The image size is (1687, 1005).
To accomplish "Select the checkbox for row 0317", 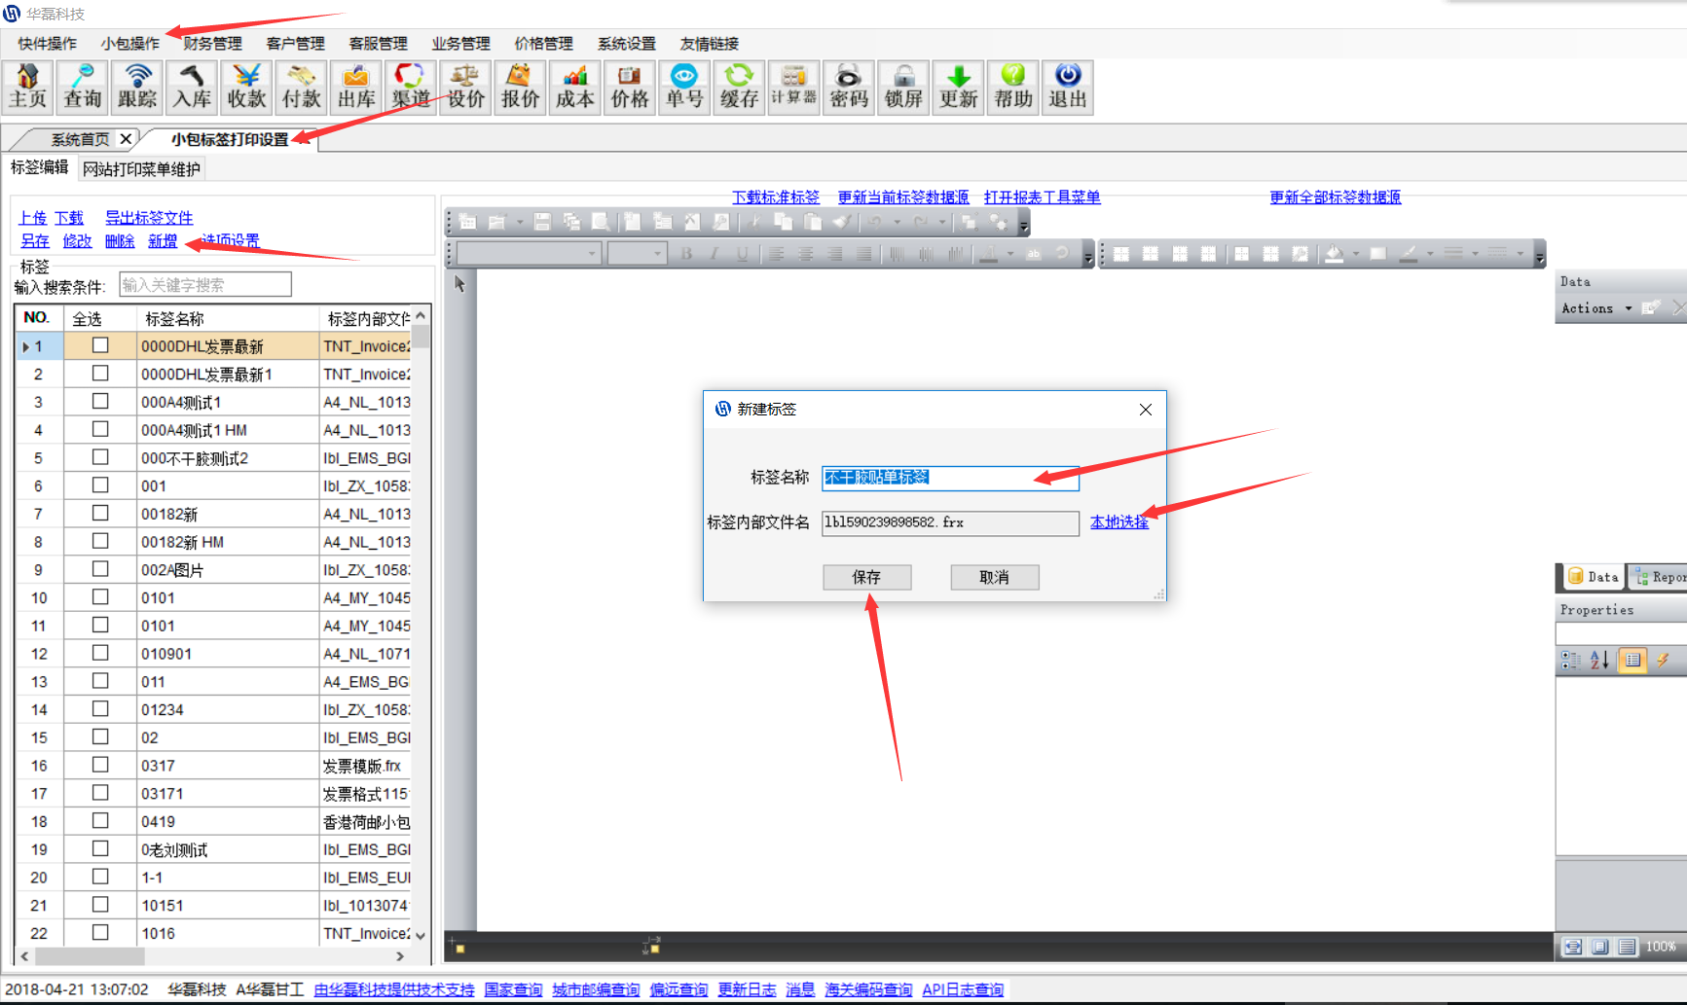I will [x=100, y=766].
